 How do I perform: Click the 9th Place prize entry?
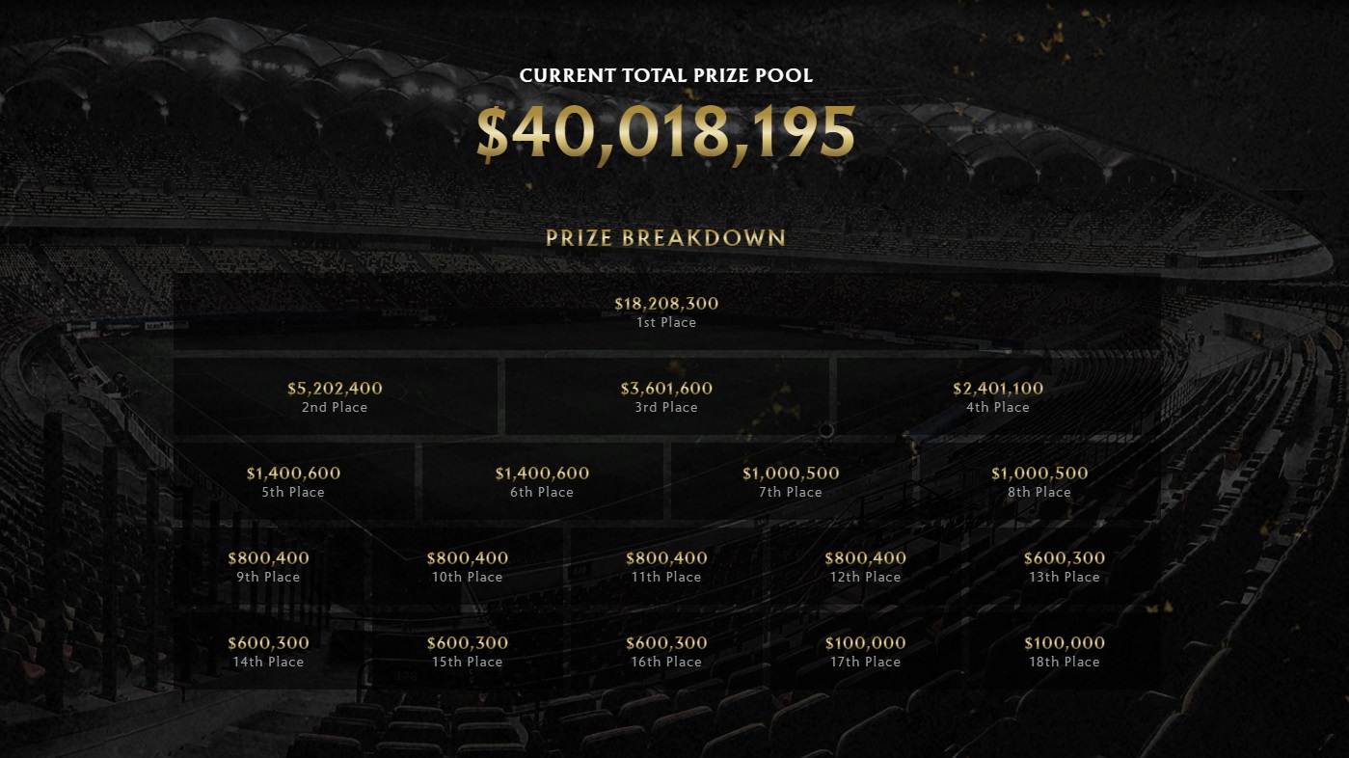pyautogui.click(x=268, y=566)
